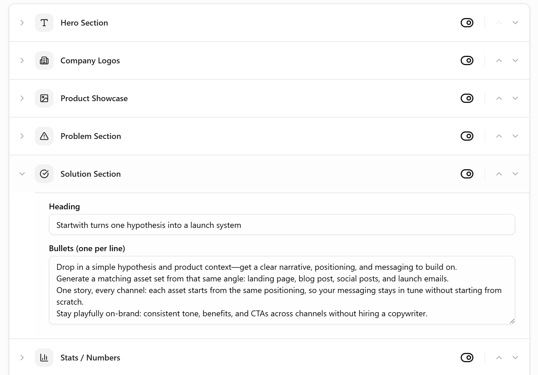This screenshot has height=375, width=538.
Task: Click the Solution Section checkmark icon
Action: click(x=44, y=174)
